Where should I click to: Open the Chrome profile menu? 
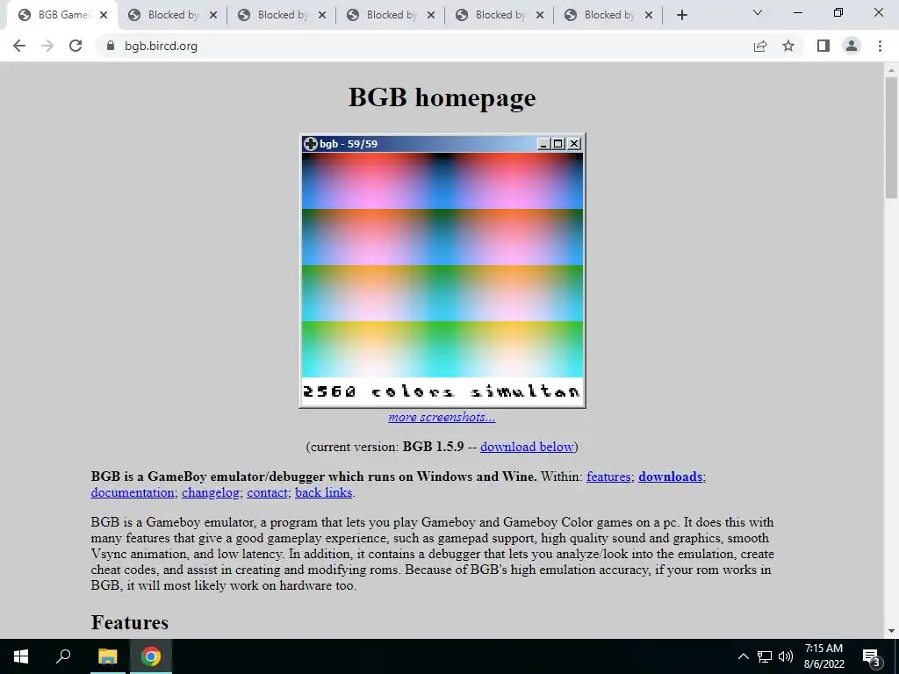click(852, 46)
